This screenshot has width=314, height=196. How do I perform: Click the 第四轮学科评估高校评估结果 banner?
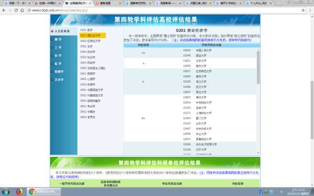tap(155, 20)
